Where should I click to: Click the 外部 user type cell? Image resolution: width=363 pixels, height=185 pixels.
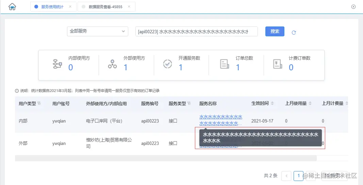click(23, 144)
